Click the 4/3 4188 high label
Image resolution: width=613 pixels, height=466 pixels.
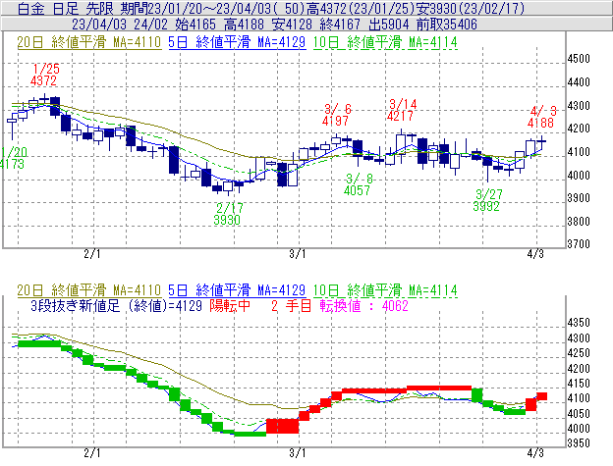tap(541, 117)
